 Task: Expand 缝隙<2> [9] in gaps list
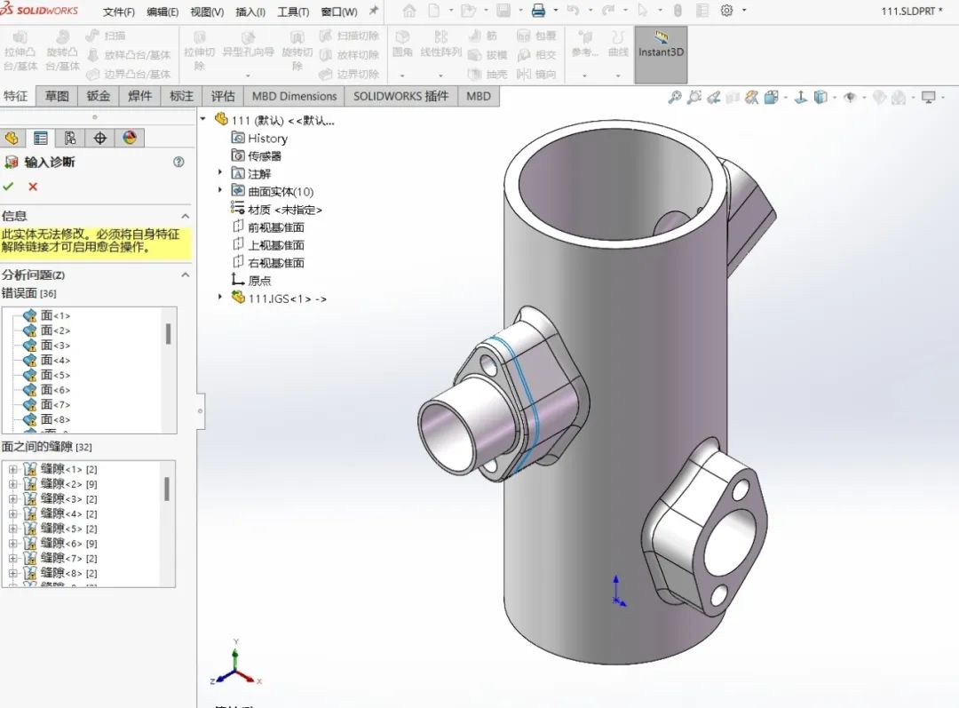click(12, 484)
